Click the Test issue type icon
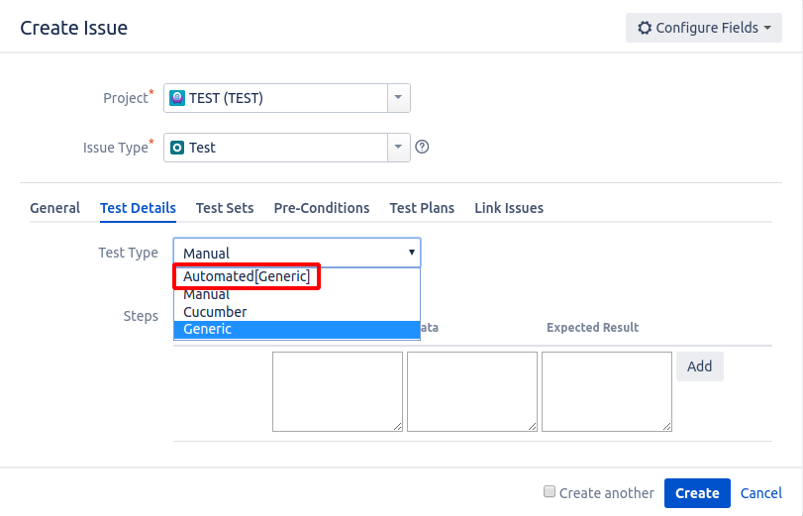Viewport: 803px width, 516px height. [177, 148]
